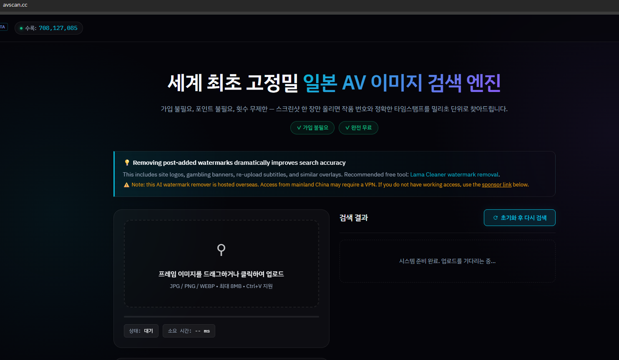
Task: Open the sponsor link
Action: (496, 185)
